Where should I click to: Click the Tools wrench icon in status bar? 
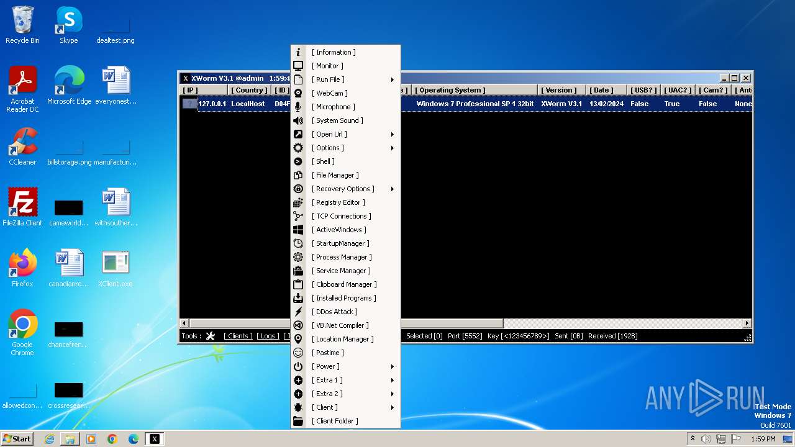pyautogui.click(x=211, y=336)
